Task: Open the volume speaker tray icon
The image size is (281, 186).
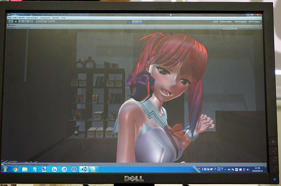Action: pos(248,169)
